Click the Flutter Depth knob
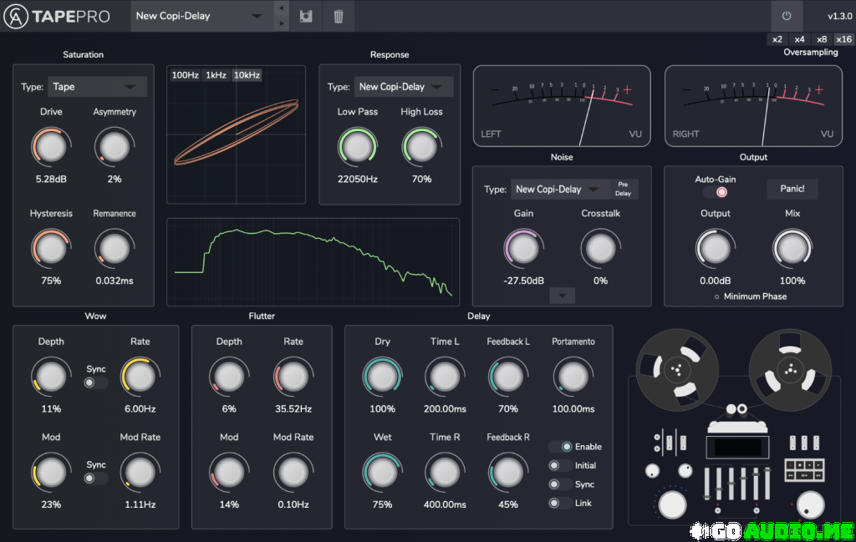856x542 pixels. (x=229, y=377)
